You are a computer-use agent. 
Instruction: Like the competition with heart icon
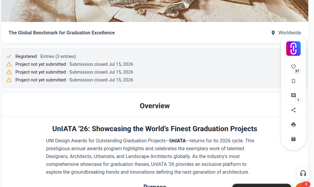293,67
